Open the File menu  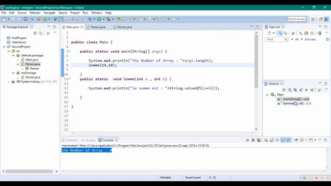click(4, 13)
